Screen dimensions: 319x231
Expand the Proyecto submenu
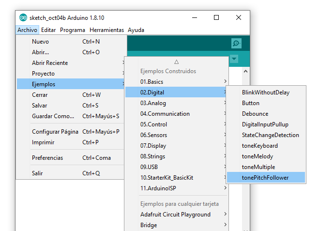[71, 74]
